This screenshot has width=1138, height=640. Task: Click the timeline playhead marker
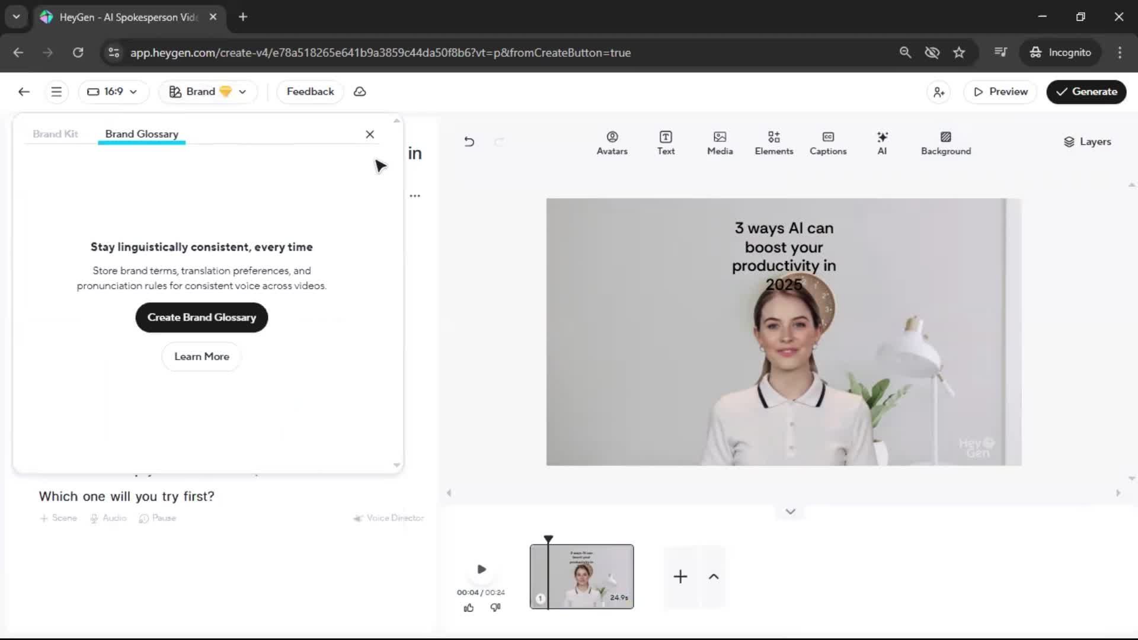coord(548,539)
